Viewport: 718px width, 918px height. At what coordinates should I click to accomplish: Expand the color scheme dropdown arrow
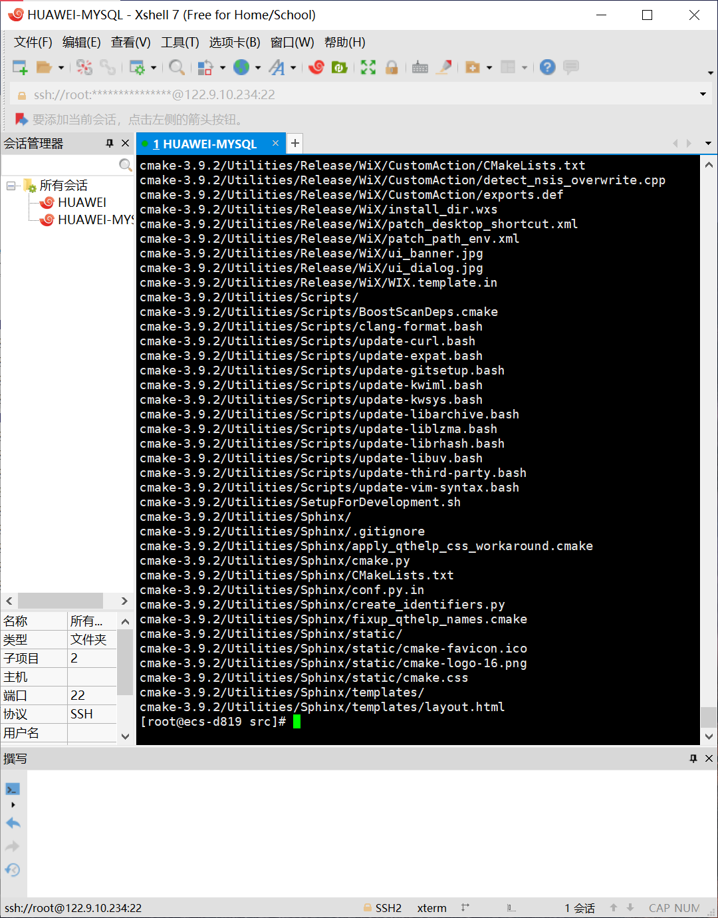[223, 67]
